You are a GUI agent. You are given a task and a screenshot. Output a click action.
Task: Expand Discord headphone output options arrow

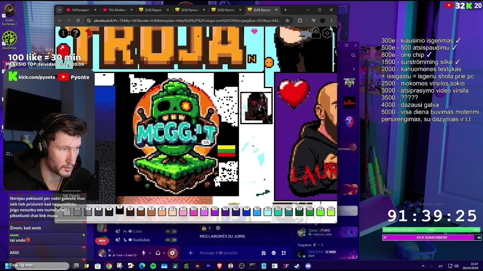165,253
